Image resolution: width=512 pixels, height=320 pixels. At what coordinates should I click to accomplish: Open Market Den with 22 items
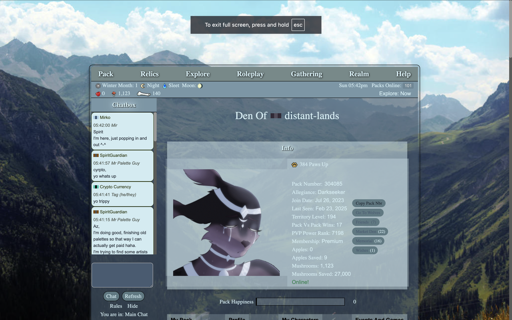tap(370, 231)
